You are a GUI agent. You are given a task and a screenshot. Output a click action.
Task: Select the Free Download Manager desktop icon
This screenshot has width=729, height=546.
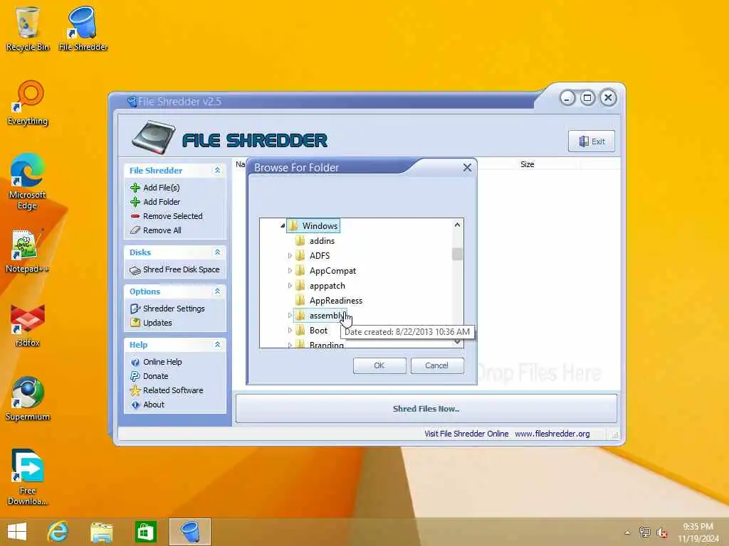coord(28,477)
